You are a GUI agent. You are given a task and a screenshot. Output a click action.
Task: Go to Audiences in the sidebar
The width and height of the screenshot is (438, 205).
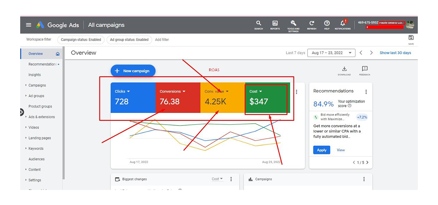pos(37,159)
